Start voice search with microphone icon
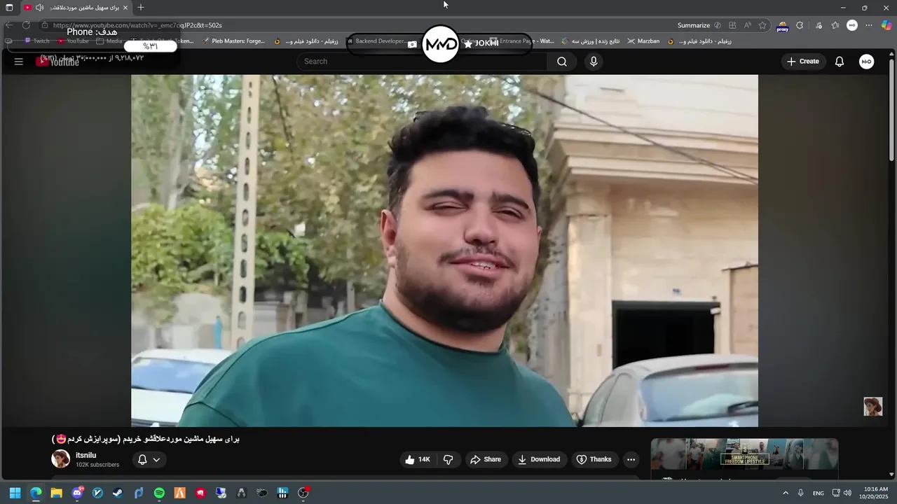Image resolution: width=897 pixels, height=504 pixels. click(594, 62)
